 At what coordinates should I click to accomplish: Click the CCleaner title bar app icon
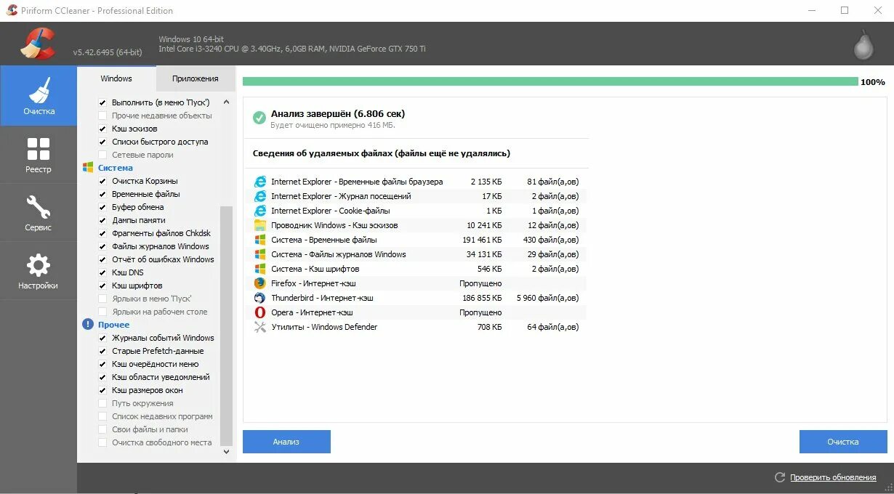click(11, 10)
